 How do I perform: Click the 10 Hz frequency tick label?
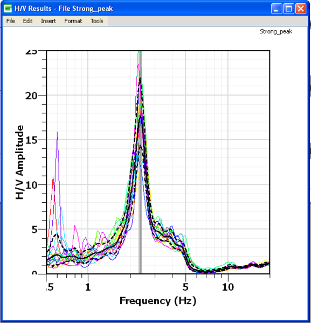coord(228,287)
